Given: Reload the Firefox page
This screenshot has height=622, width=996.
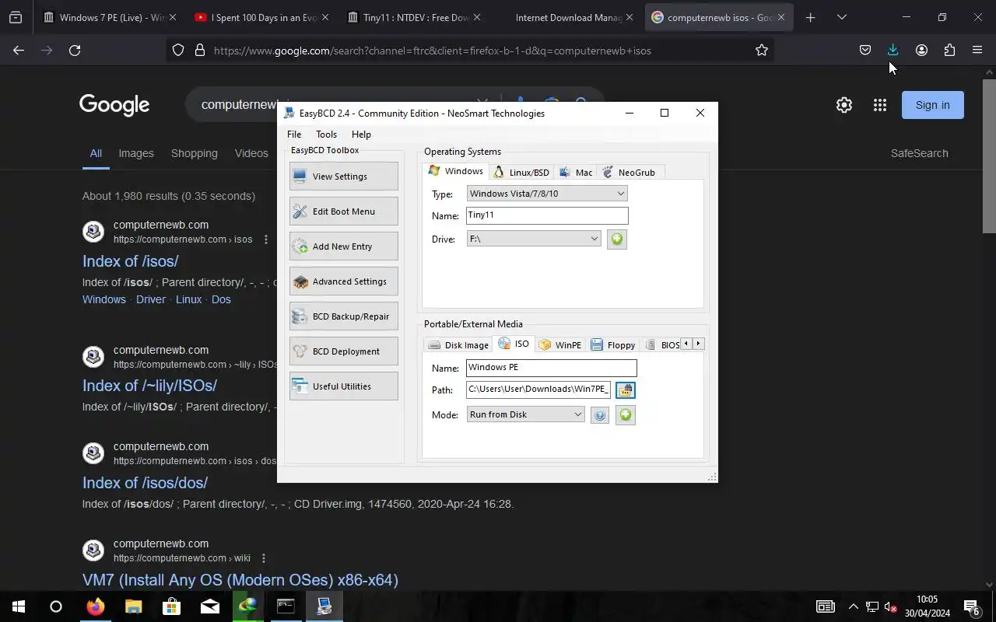Looking at the screenshot, I should [75, 51].
